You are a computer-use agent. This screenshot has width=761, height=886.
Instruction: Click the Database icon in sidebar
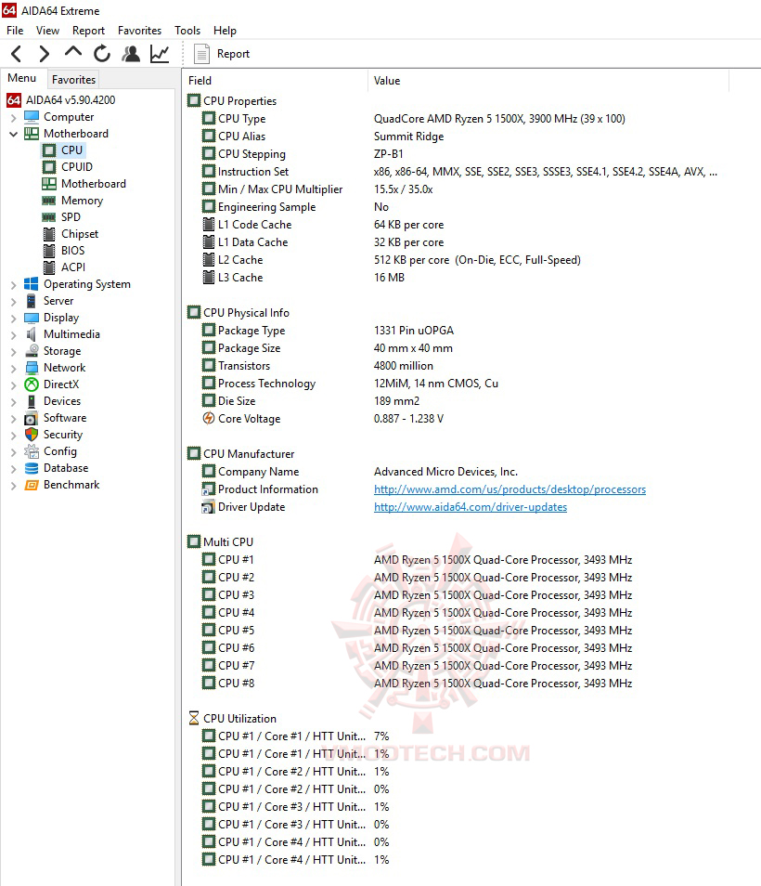(x=32, y=468)
